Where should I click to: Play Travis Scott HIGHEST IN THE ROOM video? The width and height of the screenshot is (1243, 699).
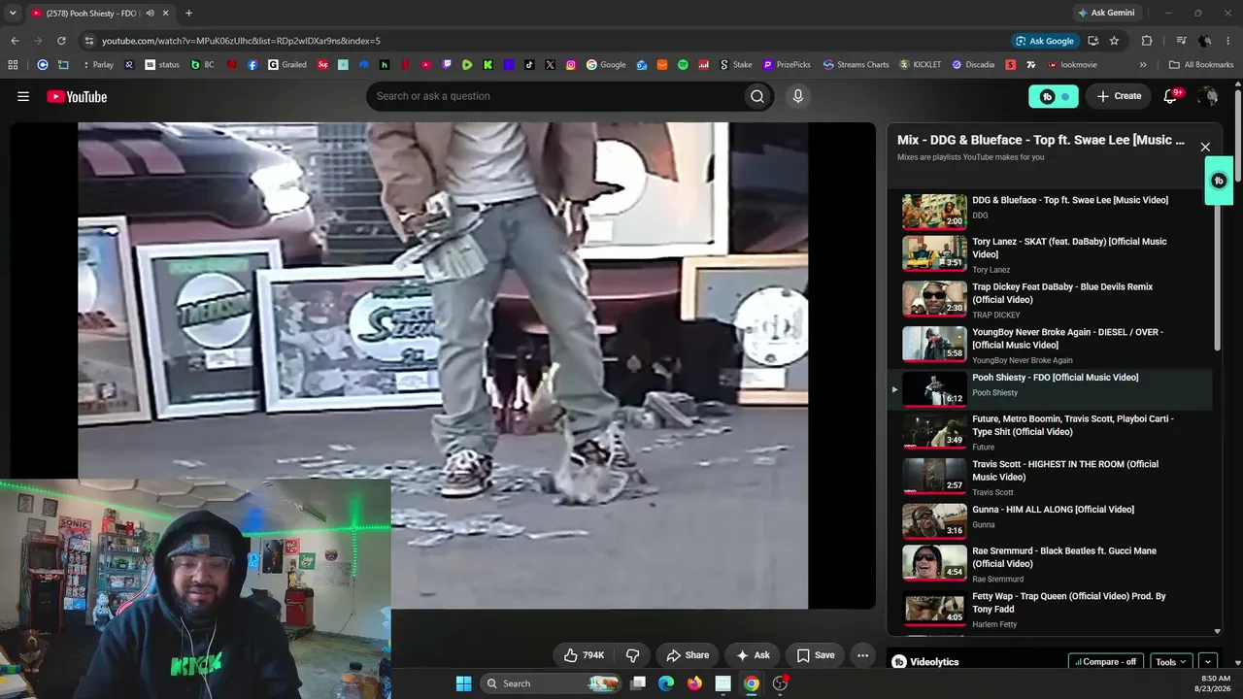pyautogui.click(x=1049, y=478)
